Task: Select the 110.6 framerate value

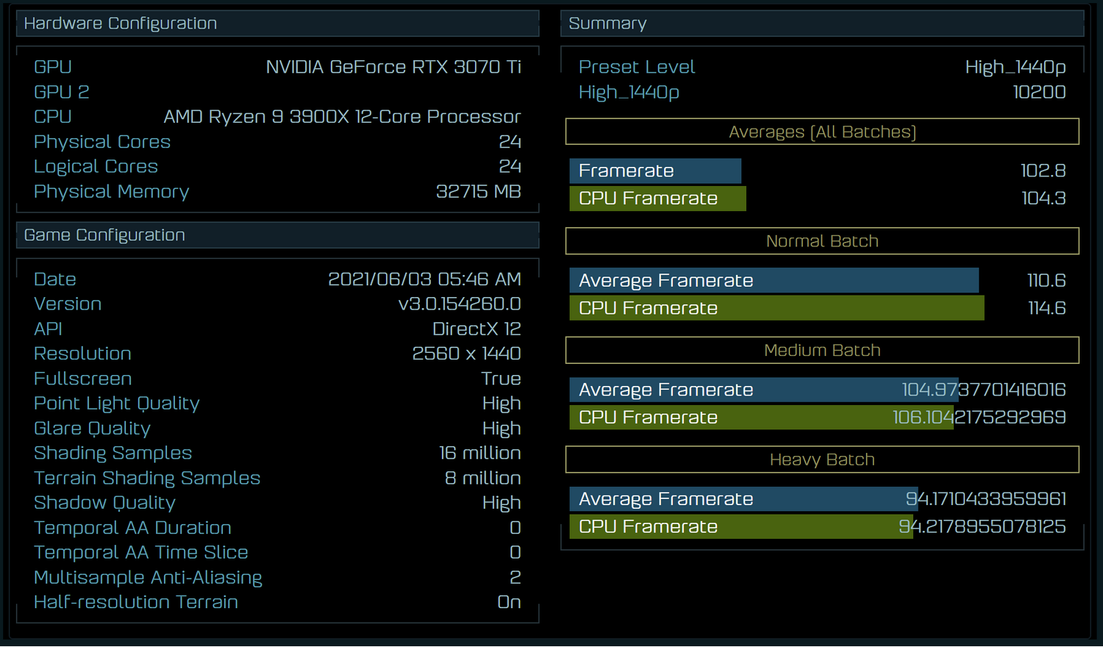Action: point(1046,280)
